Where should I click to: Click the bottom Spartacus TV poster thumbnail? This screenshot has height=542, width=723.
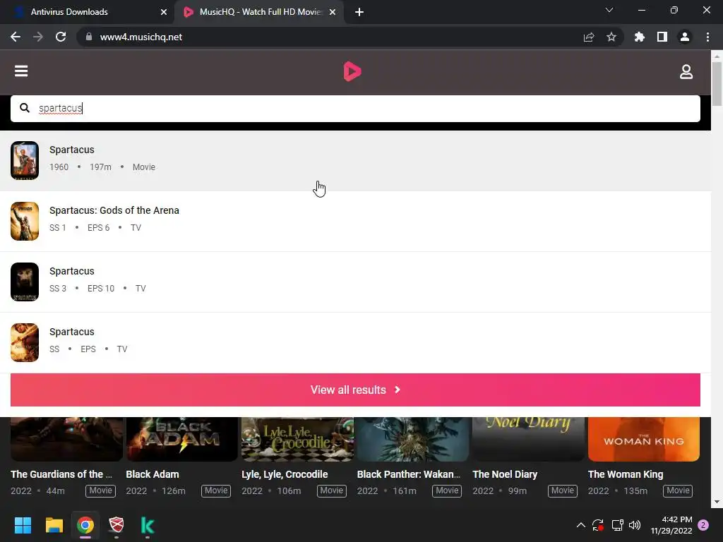[x=25, y=342]
